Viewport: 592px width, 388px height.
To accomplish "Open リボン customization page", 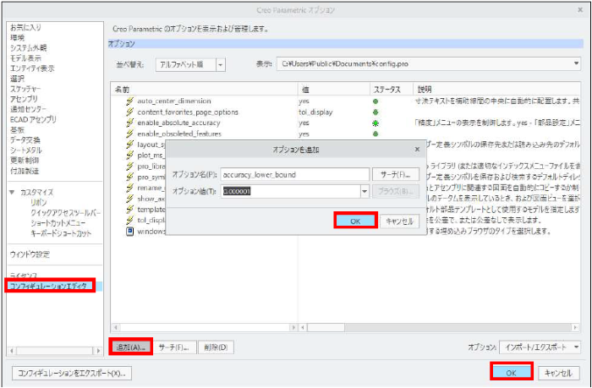I will click(x=39, y=203).
